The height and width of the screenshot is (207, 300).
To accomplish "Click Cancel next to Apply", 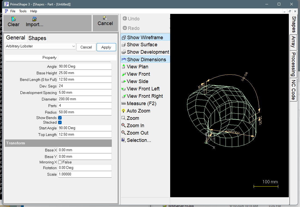I will (86, 47).
